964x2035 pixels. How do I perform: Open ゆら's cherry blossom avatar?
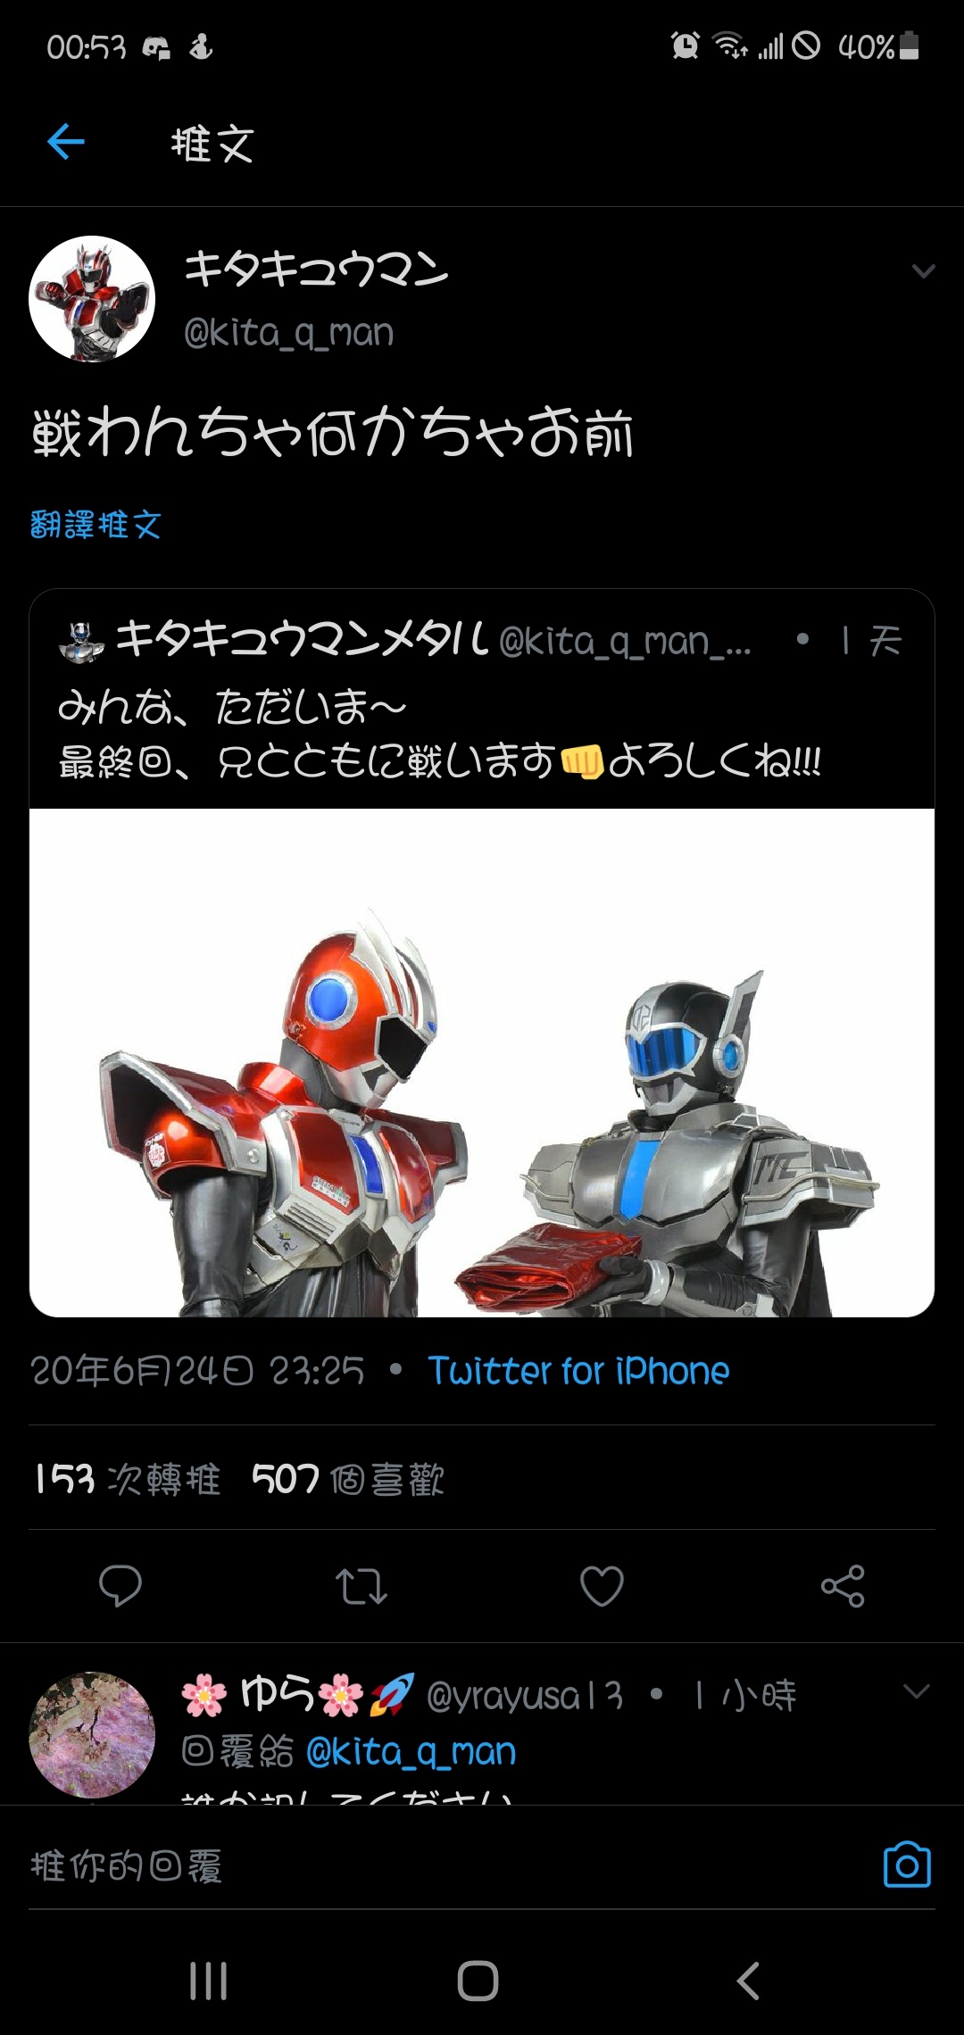point(92,1734)
